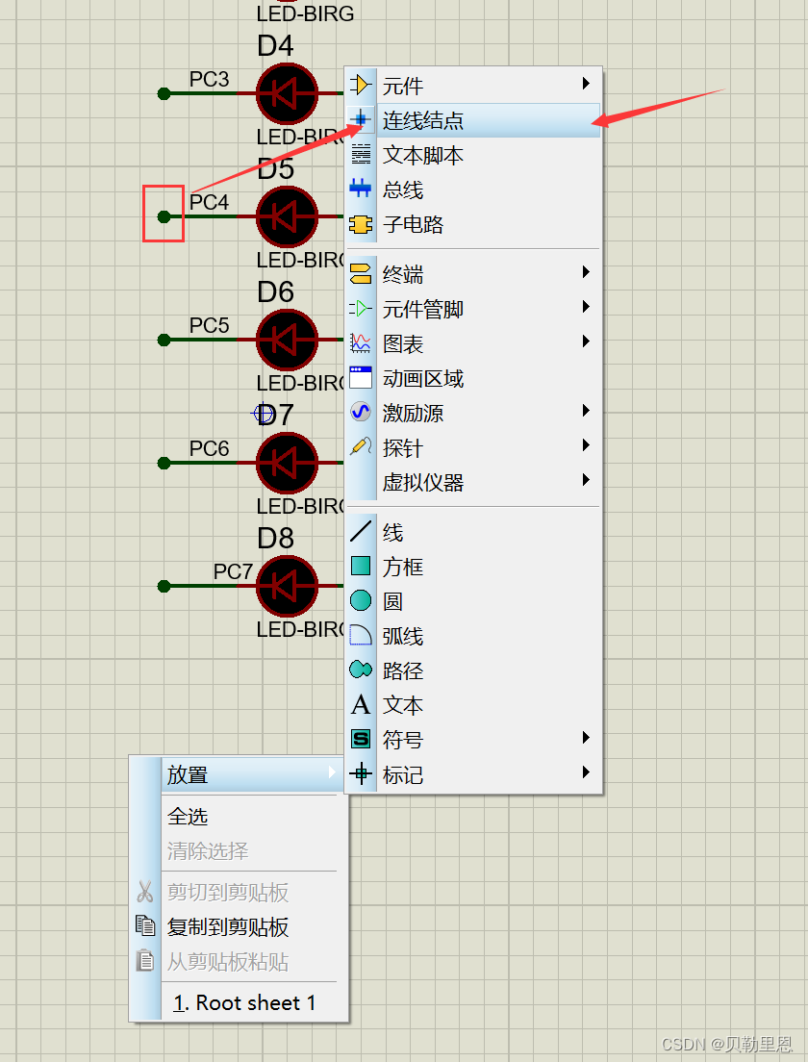Viewport: 808px width, 1062px height.
Task: Click the PC3 wire label
Action: click(x=210, y=79)
